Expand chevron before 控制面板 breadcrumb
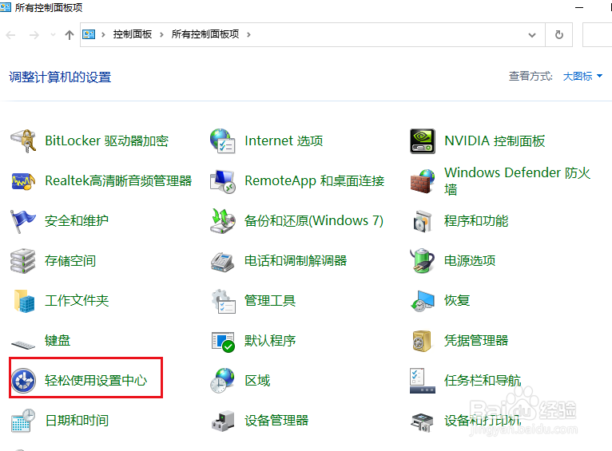The image size is (612, 451). (103, 34)
